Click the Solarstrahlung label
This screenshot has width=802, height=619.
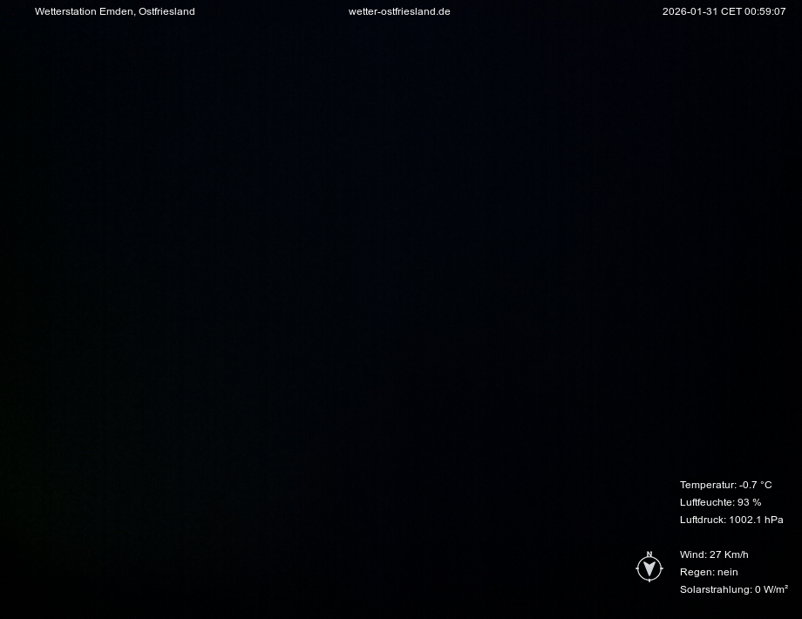tap(716, 589)
